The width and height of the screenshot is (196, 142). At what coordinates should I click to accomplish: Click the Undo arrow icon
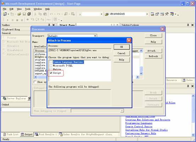51,14
